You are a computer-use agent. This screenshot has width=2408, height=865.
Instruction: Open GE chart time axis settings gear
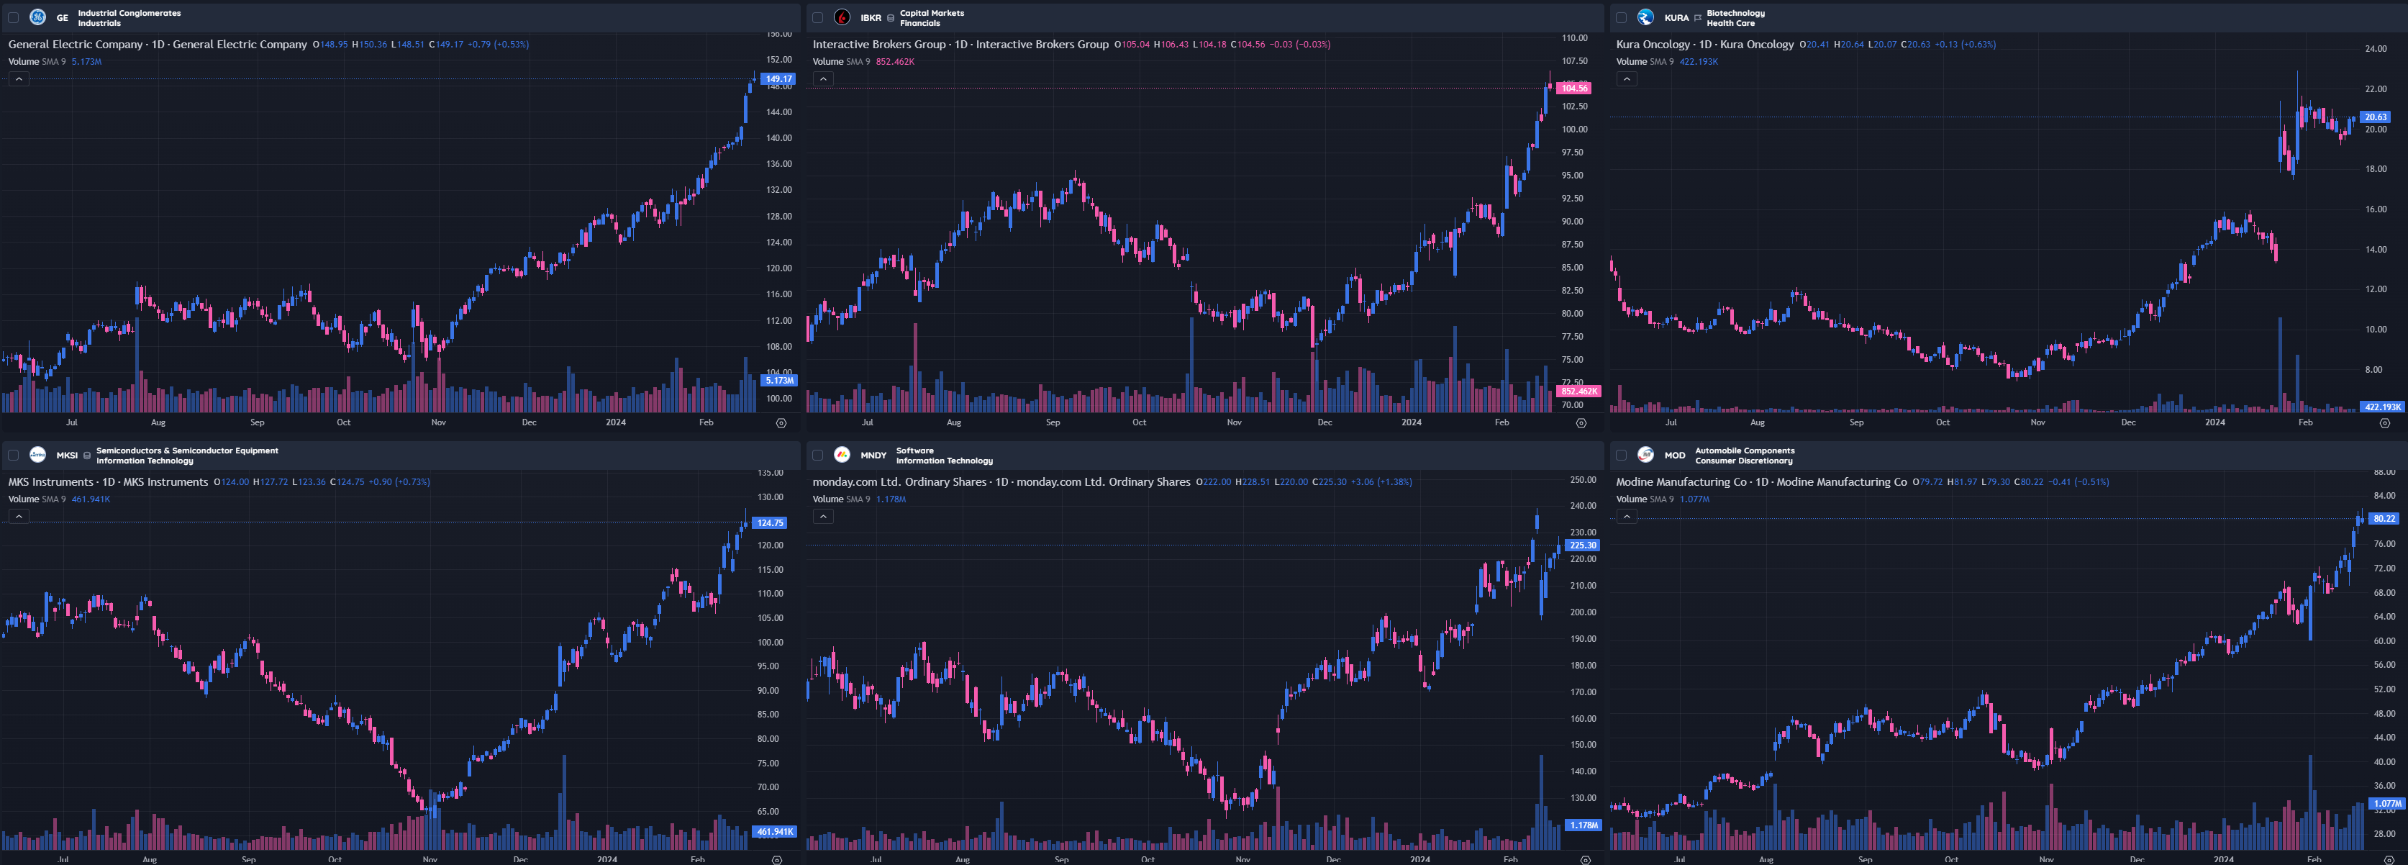pos(781,422)
